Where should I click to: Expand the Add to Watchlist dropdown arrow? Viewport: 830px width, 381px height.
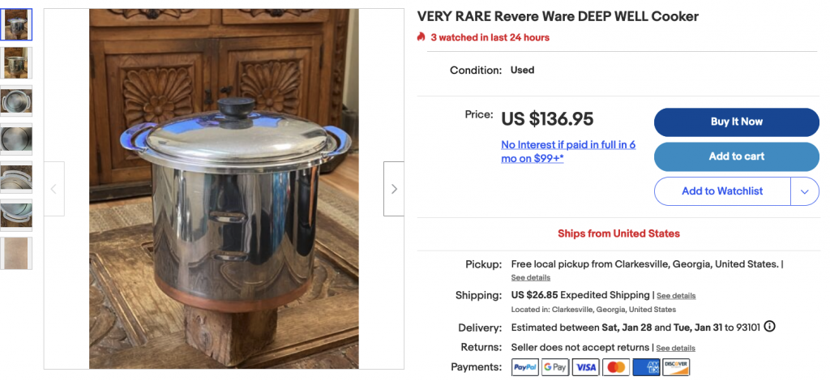(805, 191)
